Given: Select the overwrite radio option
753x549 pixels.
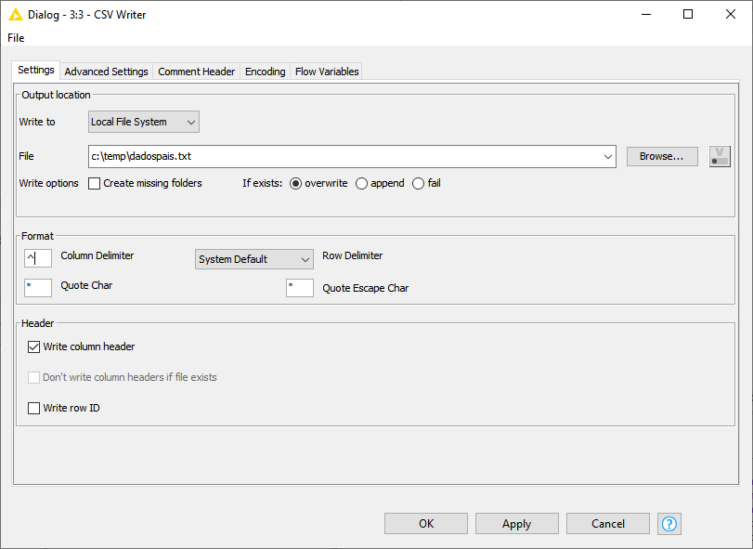Looking at the screenshot, I should (x=296, y=184).
